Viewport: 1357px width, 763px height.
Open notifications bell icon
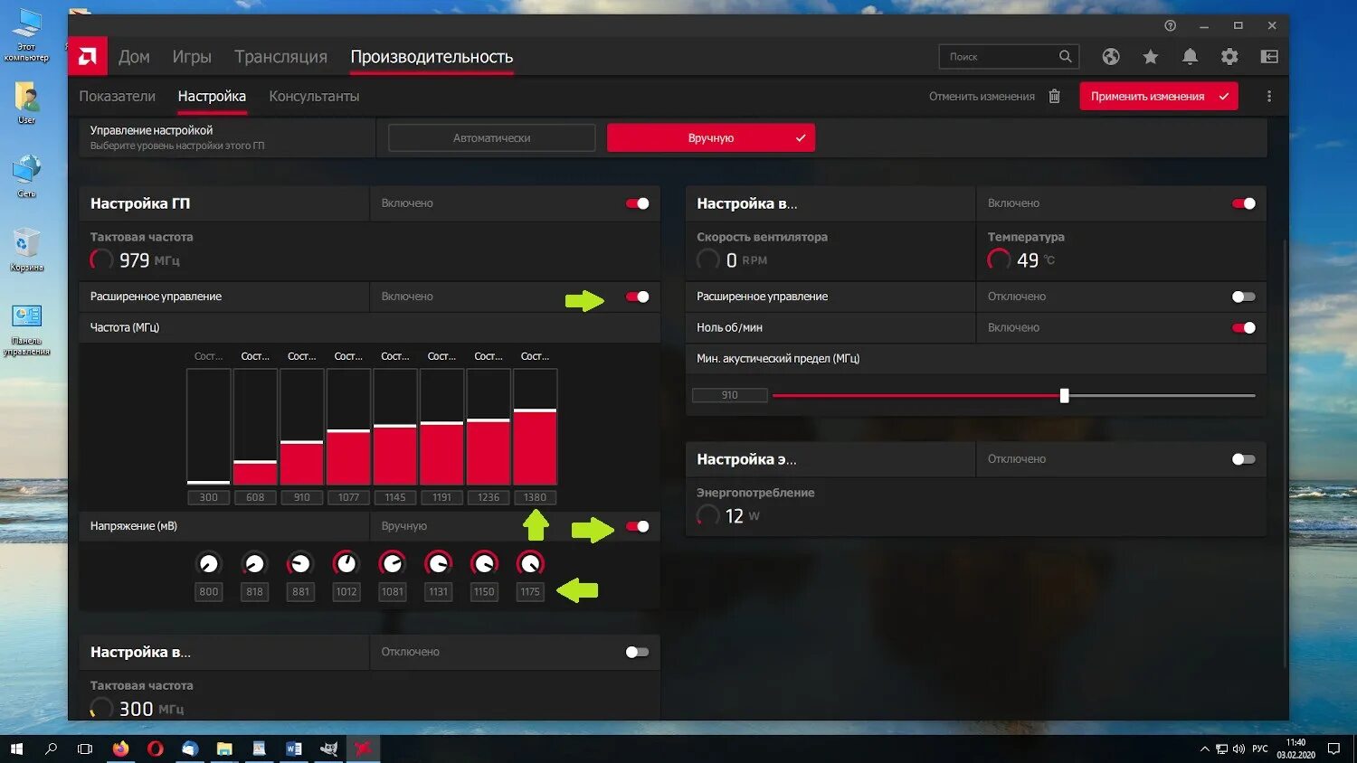coord(1190,57)
